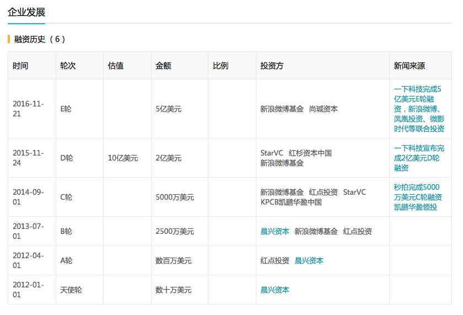This screenshot has height=315, width=463.
Task: Select the 估值 column header
Action: coord(116,66)
